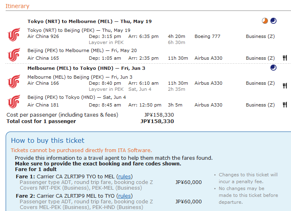291x211 pixels.
Task: Click the 'How to buy this ticket' heading
Action: [x=48, y=140]
